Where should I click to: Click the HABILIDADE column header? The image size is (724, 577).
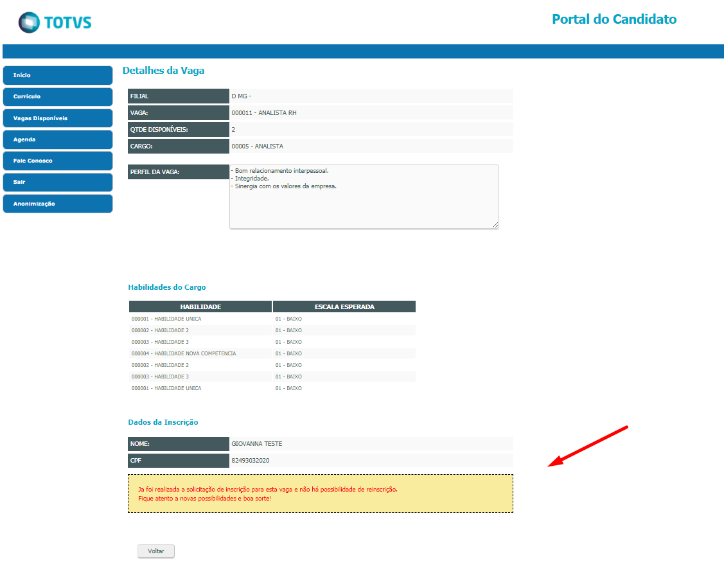pos(200,306)
